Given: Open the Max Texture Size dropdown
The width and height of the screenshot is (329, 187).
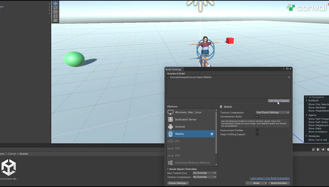Looking at the screenshot, I should coord(204,173).
